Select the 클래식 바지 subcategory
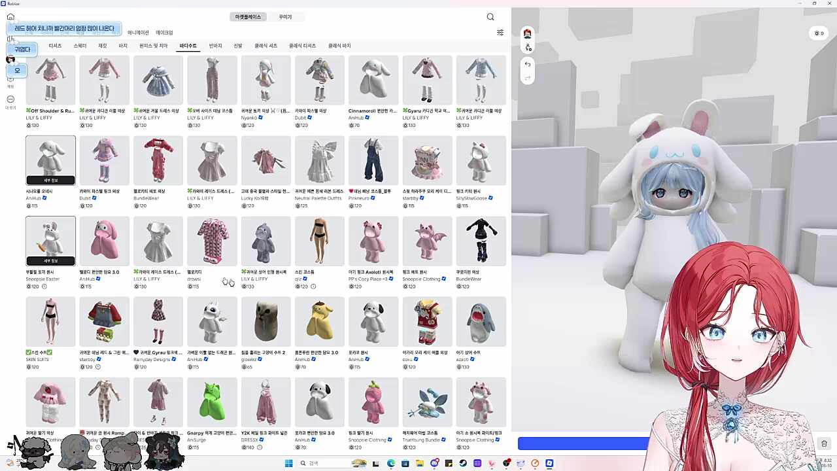This screenshot has width=837, height=471. click(x=339, y=46)
